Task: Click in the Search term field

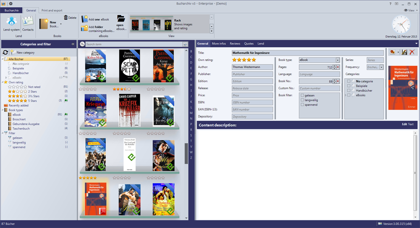Action: [x=134, y=44]
